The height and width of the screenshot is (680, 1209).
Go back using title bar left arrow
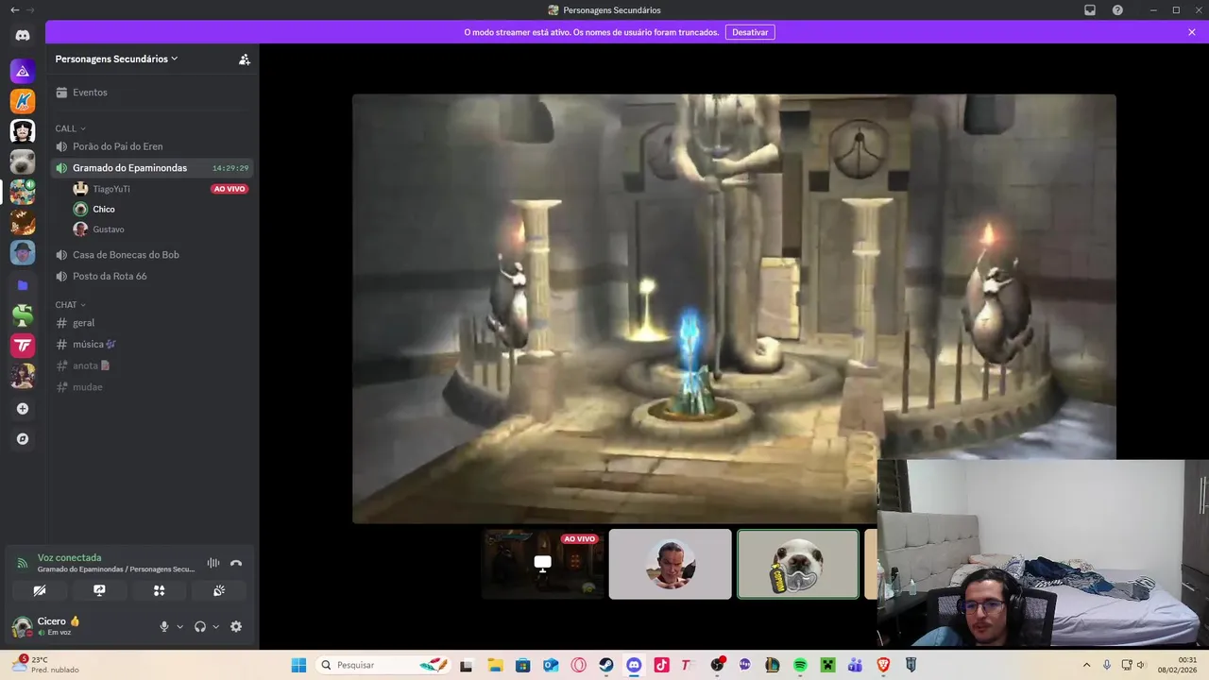(14, 10)
